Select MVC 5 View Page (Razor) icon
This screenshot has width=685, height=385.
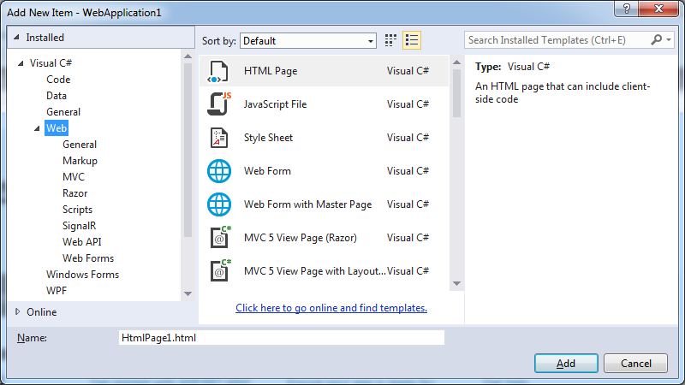(x=219, y=238)
